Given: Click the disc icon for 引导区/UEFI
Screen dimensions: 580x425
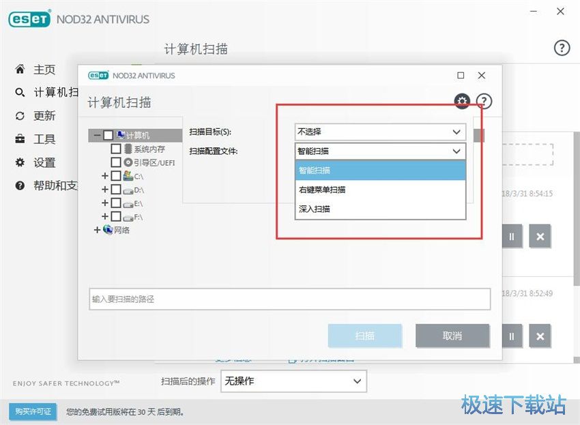Looking at the screenshot, I should click(x=128, y=162).
